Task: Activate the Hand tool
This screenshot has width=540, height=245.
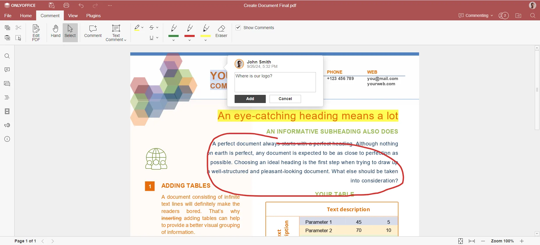Action: click(x=55, y=31)
